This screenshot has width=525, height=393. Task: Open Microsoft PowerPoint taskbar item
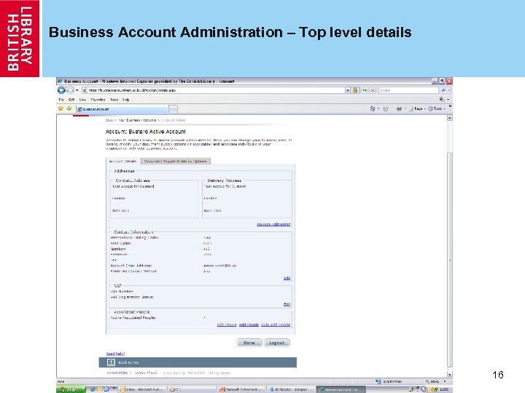(241, 389)
